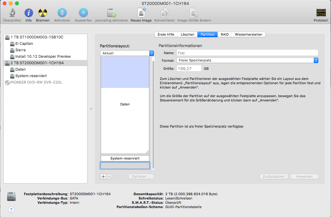Open the RAID tab

[x=224, y=34]
